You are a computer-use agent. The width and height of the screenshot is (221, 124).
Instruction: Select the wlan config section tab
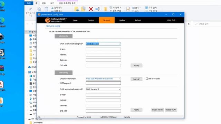tap(64, 73)
